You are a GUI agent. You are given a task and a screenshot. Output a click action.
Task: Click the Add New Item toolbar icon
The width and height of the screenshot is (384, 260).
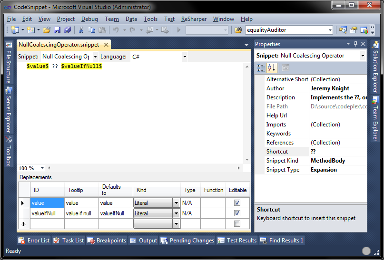(x=31, y=30)
